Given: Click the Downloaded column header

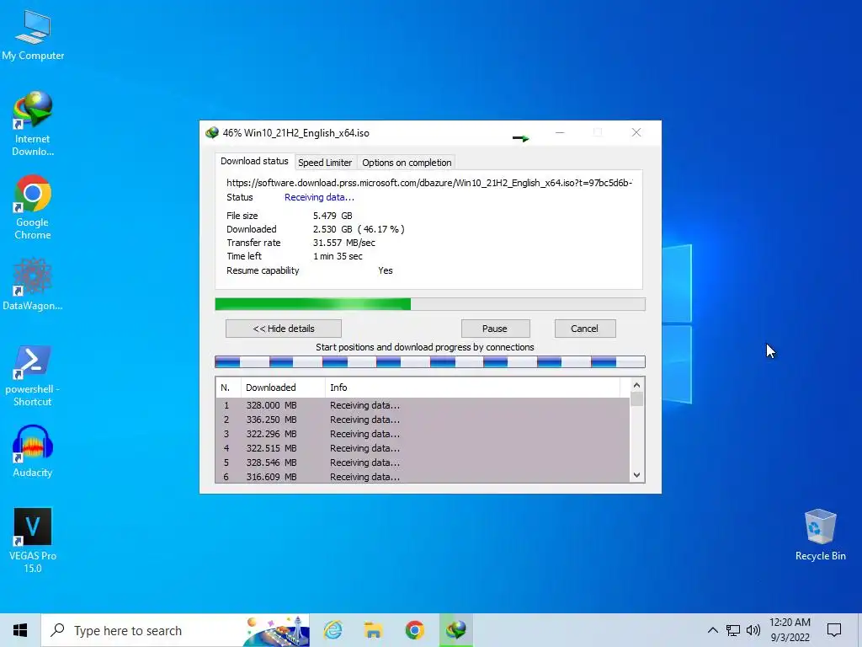Looking at the screenshot, I should [x=283, y=388].
